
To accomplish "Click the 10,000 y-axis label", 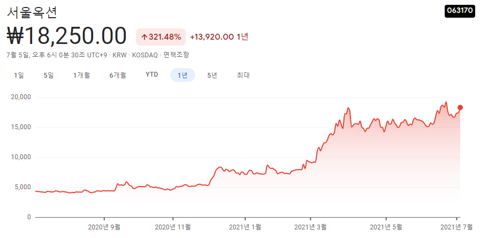I will point(21,158).
